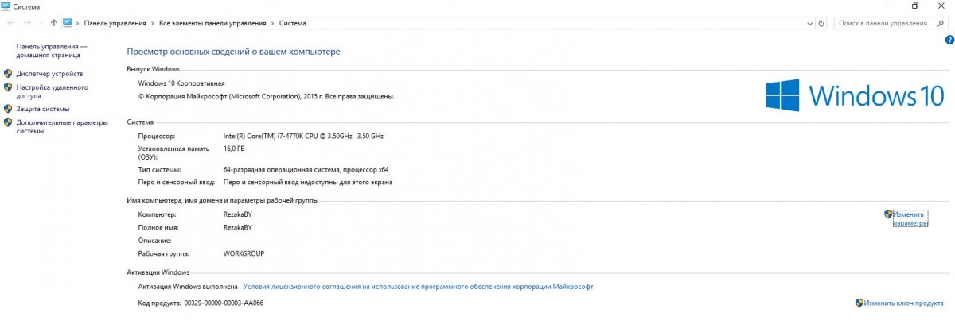The image size is (955, 328).
Task: Refresh the address bar view
Action: [x=821, y=23]
